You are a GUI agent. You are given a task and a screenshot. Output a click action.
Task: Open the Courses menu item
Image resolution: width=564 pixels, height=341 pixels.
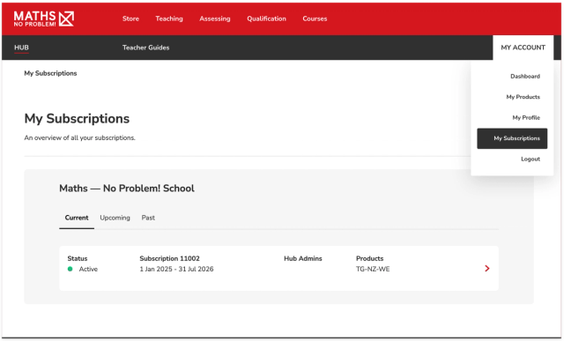(x=315, y=19)
